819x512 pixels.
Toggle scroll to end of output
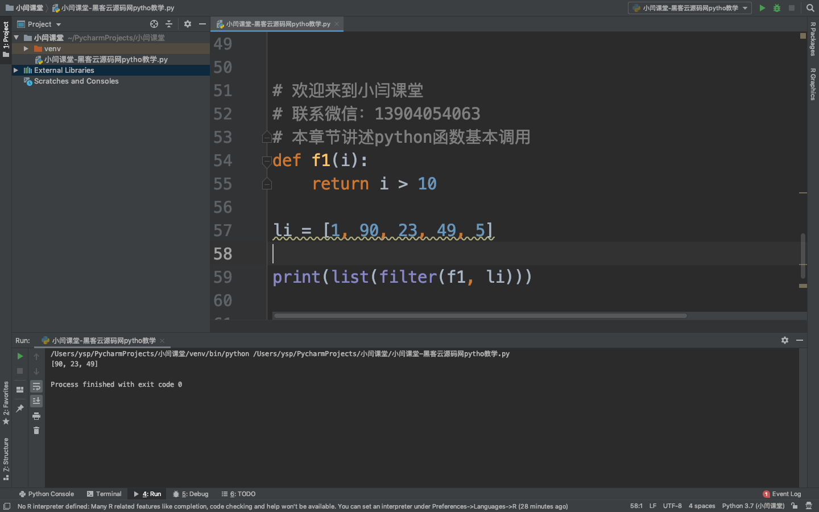pos(36,401)
